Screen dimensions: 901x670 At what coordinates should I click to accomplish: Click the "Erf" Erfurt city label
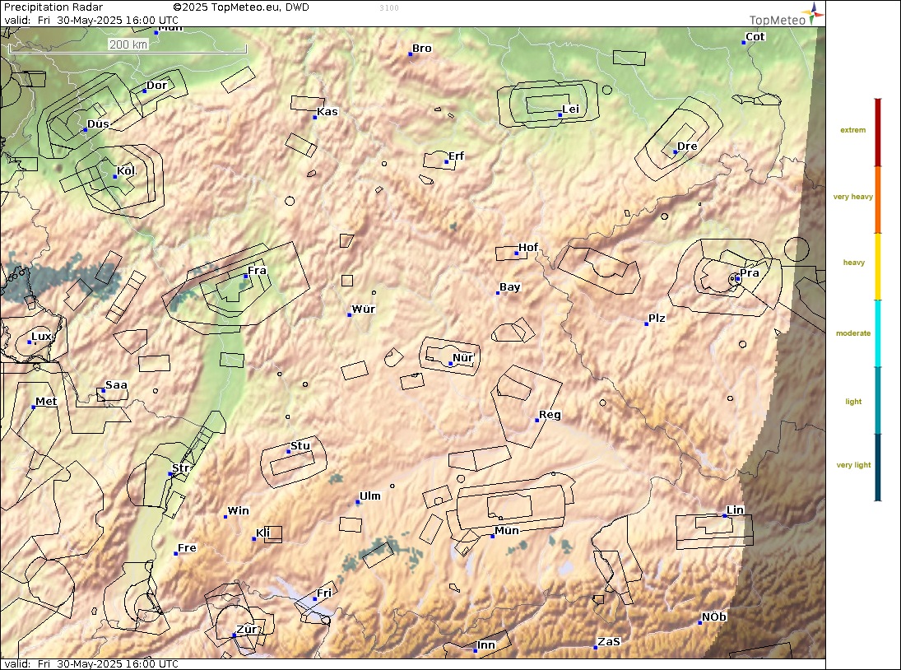456,156
